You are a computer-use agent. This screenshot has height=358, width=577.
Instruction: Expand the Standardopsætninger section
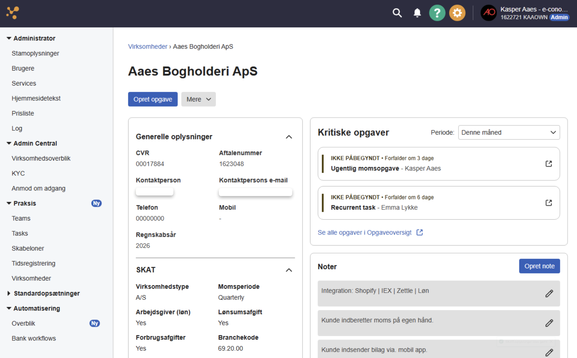click(x=9, y=293)
